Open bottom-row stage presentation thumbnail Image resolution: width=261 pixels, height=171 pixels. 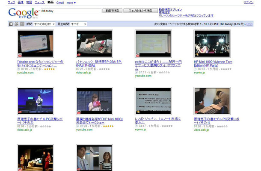(36, 158)
